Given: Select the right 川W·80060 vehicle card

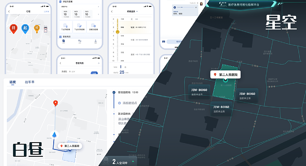Looking at the screenshot, I should click(x=247, y=96).
